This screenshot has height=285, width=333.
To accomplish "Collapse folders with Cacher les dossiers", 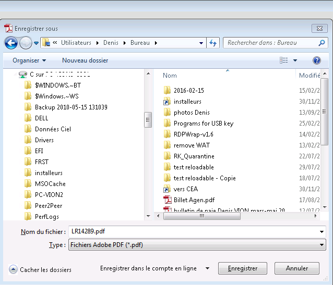I will pos(40,270).
